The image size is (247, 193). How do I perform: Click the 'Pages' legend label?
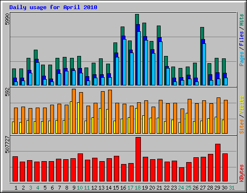click(x=241, y=59)
